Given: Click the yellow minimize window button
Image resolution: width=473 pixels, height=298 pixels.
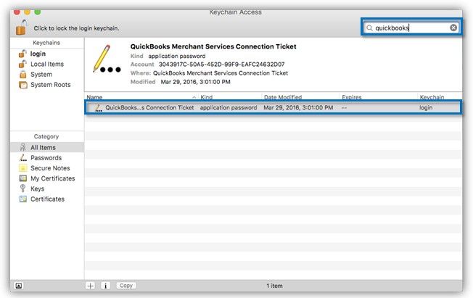Looking at the screenshot, I should (x=27, y=12).
